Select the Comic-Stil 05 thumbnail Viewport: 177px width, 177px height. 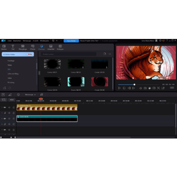[x=76, y=82]
